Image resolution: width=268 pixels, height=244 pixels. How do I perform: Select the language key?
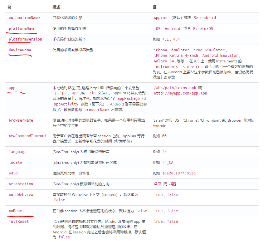click(x=18, y=152)
